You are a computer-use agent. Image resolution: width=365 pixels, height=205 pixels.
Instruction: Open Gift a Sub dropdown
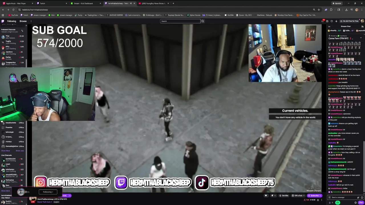coord(298,196)
